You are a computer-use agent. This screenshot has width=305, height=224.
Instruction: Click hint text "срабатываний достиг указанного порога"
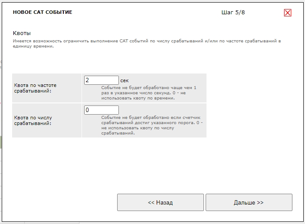point(148,123)
